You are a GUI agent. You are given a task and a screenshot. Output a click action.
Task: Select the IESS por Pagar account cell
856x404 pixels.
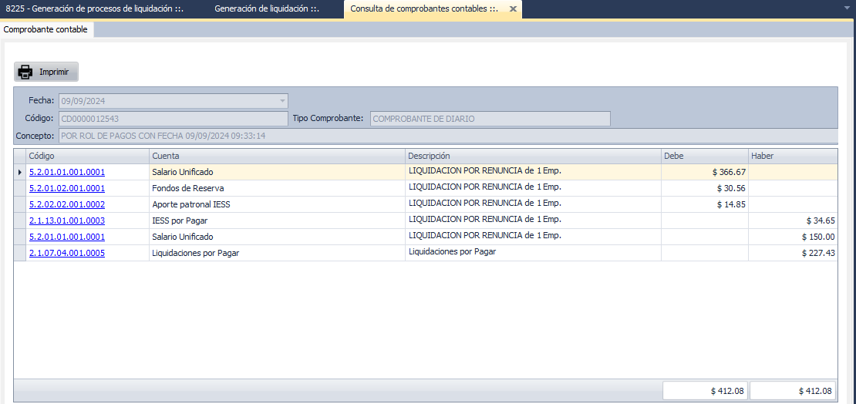(x=277, y=221)
